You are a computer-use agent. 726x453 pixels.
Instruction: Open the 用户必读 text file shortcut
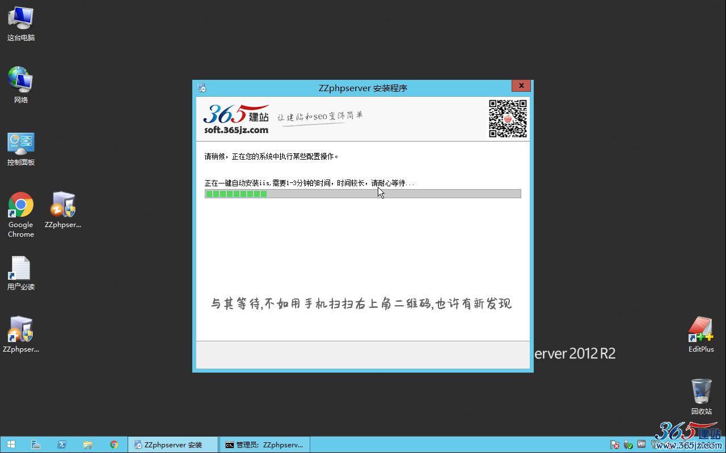click(21, 273)
